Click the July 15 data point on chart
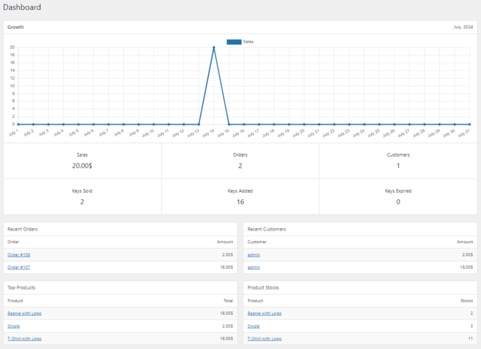481x349 pixels. [229, 124]
